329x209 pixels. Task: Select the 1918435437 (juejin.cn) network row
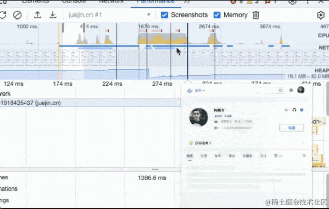tap(90, 103)
